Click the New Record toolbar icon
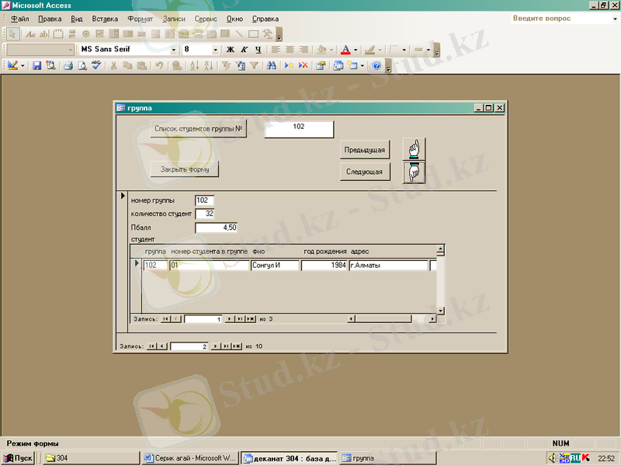The height and width of the screenshot is (466, 621). point(290,66)
